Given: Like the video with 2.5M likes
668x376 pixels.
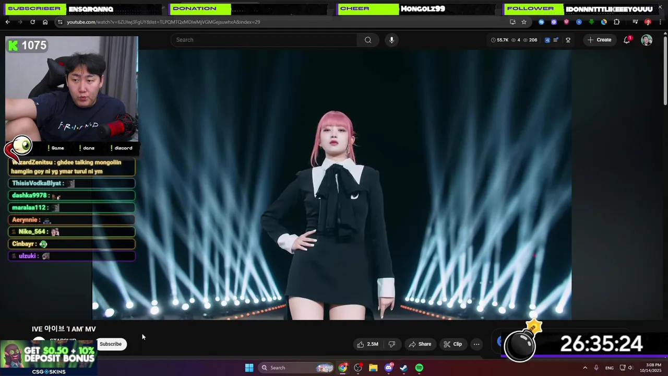Looking at the screenshot, I should click(x=367, y=344).
